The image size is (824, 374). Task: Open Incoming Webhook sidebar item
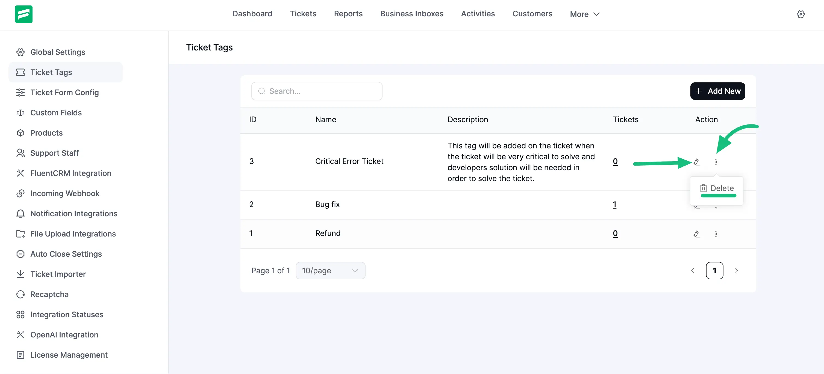[x=65, y=194]
